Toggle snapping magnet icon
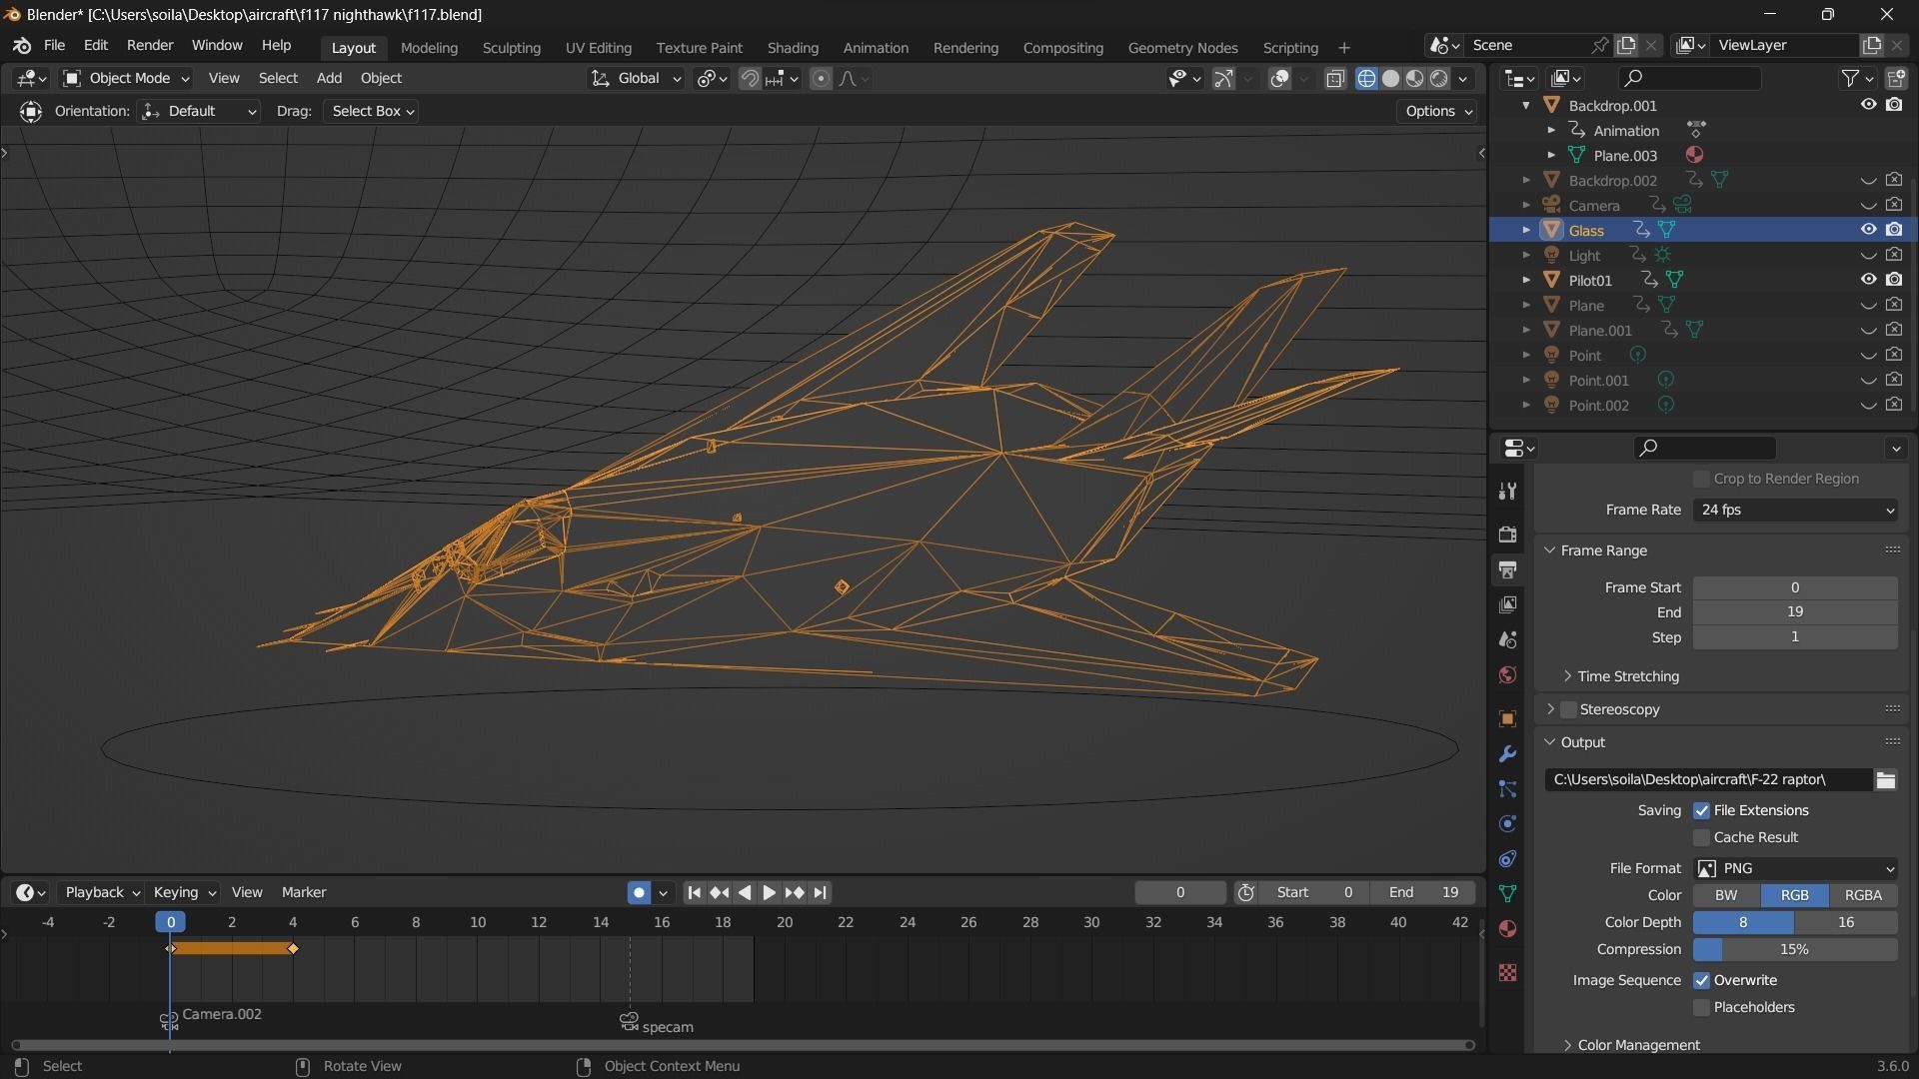This screenshot has width=1919, height=1079. coord(750,78)
